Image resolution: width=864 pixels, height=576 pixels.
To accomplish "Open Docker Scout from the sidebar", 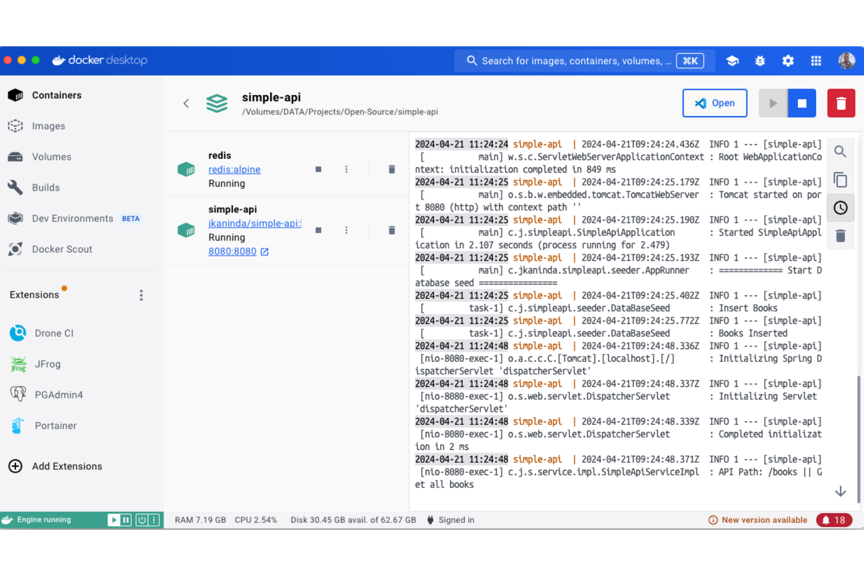I will (62, 249).
